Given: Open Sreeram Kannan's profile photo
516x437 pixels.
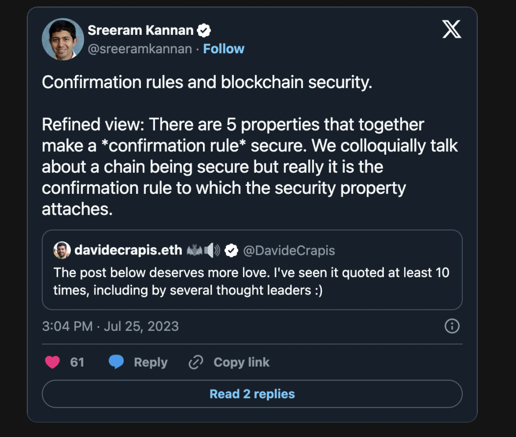Looking at the screenshot, I should (63, 39).
